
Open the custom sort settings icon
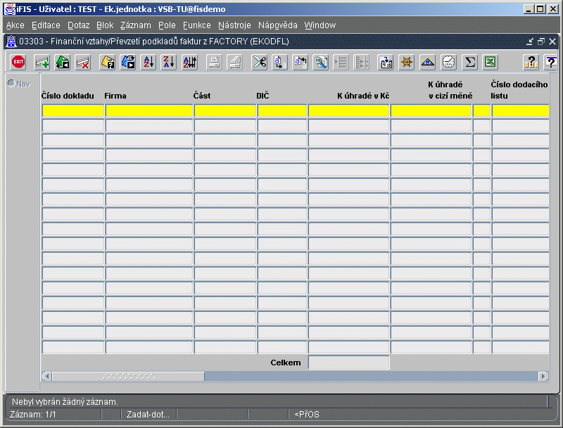point(189,62)
